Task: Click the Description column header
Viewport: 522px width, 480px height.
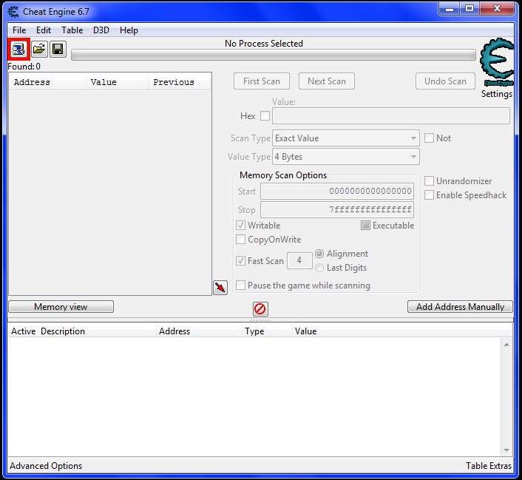Action: click(x=97, y=331)
